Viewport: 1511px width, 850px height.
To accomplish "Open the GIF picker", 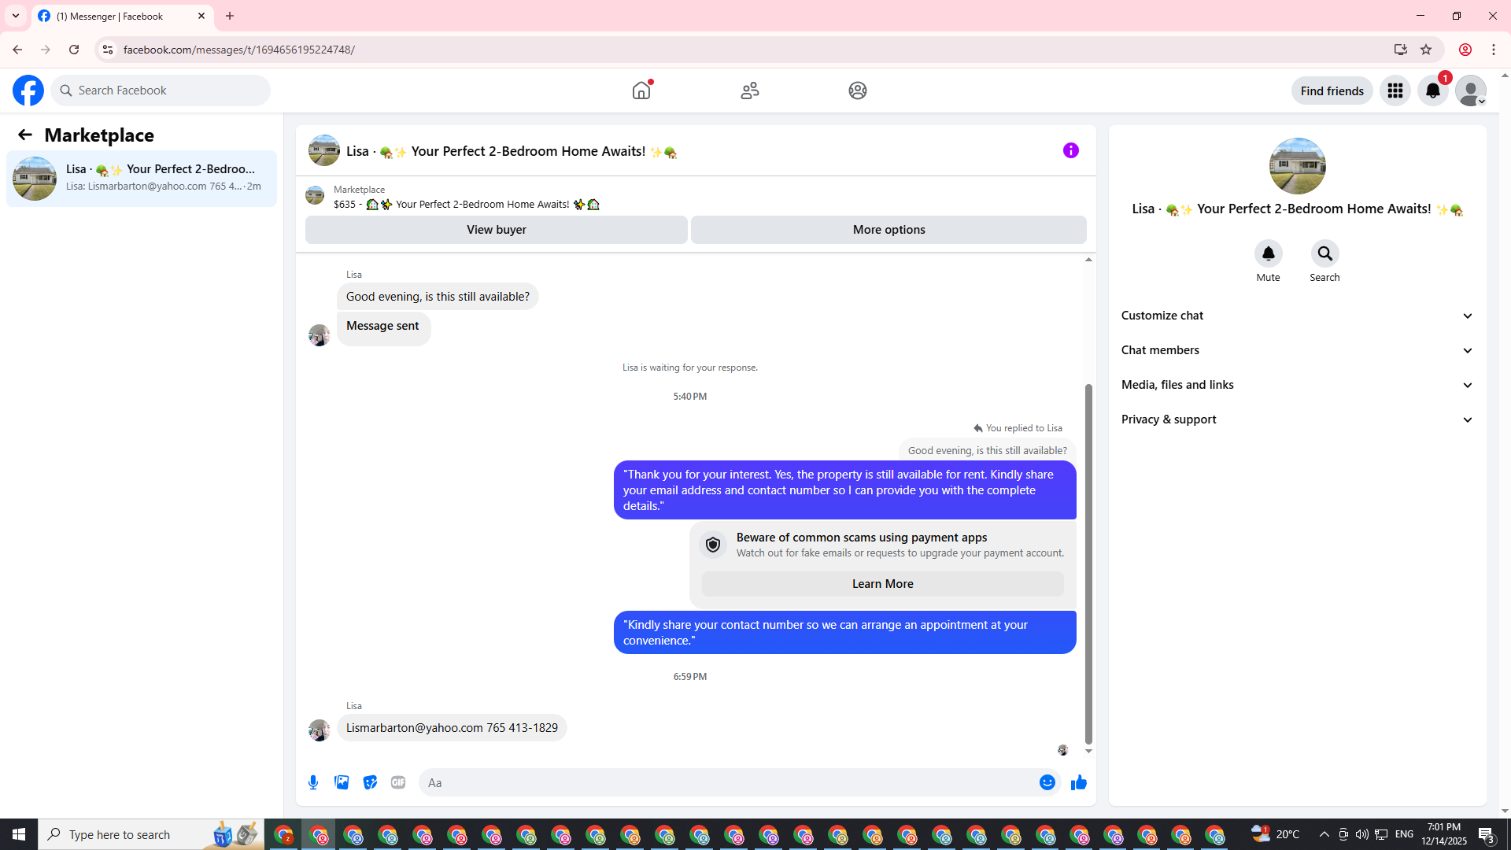I will 398,782.
